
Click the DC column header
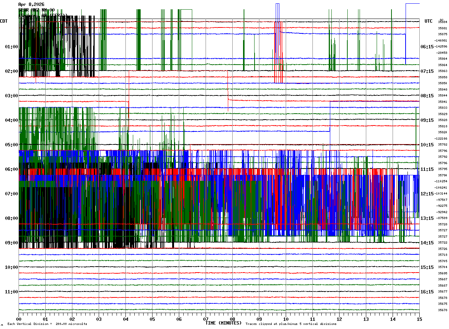(442, 20)
